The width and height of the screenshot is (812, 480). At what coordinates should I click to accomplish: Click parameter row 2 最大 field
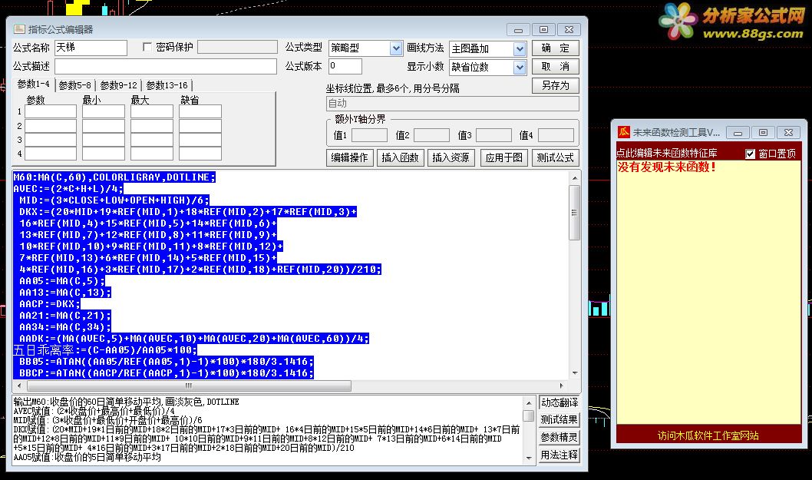[152, 126]
